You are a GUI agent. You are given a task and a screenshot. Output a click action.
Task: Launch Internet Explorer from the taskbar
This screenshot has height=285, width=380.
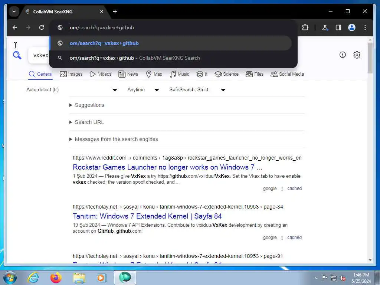click(x=33, y=278)
